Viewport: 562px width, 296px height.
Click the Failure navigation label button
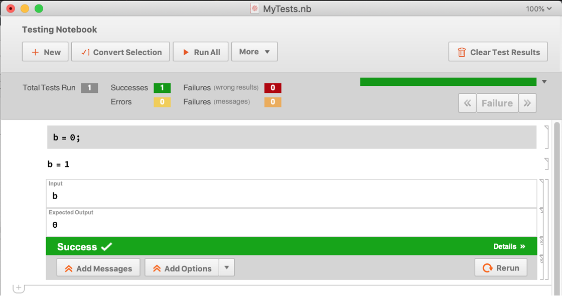[497, 103]
